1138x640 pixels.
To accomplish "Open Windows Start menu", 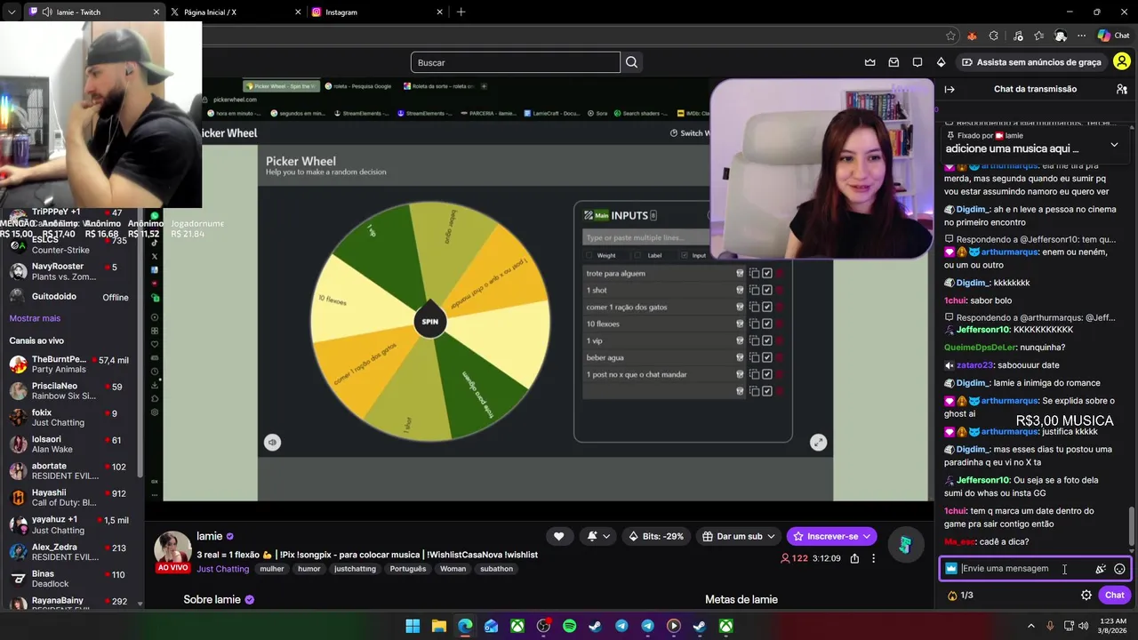I will pos(413,626).
